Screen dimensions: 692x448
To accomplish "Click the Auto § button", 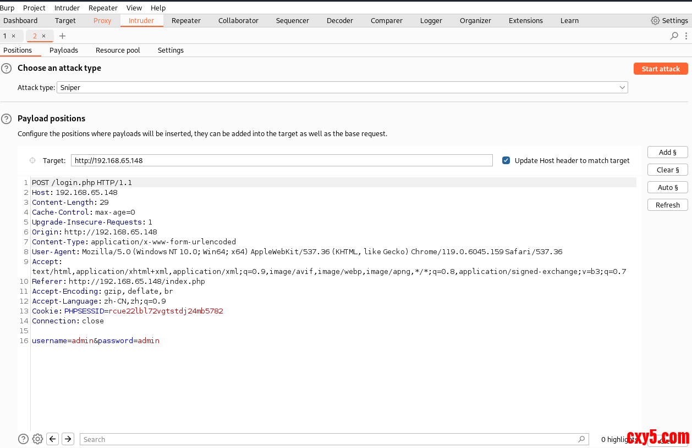I will click(667, 188).
